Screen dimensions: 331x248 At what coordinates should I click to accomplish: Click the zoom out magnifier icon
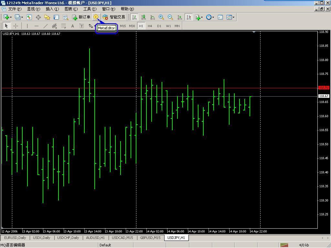coord(170,17)
